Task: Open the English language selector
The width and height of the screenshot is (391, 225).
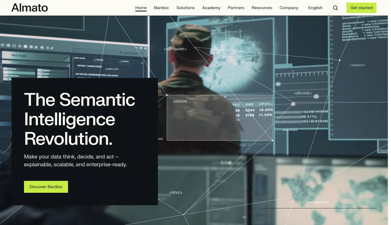Action: (315, 8)
